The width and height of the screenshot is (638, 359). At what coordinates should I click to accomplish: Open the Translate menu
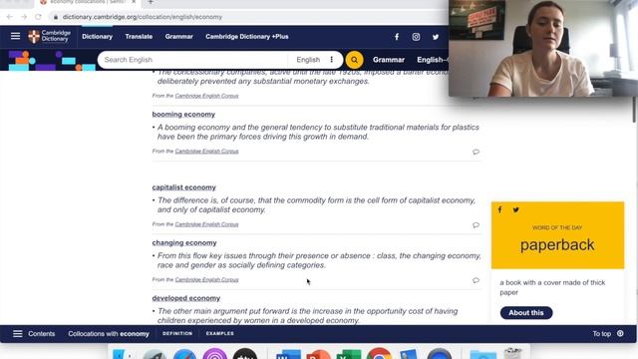tap(139, 37)
